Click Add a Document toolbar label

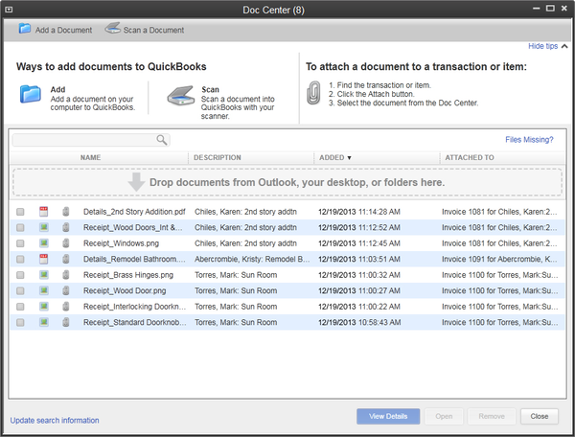point(63,30)
